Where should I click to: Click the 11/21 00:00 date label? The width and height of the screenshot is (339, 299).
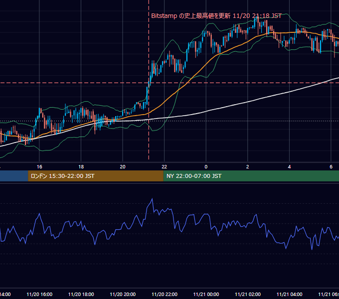pyautogui.click(x=206, y=294)
